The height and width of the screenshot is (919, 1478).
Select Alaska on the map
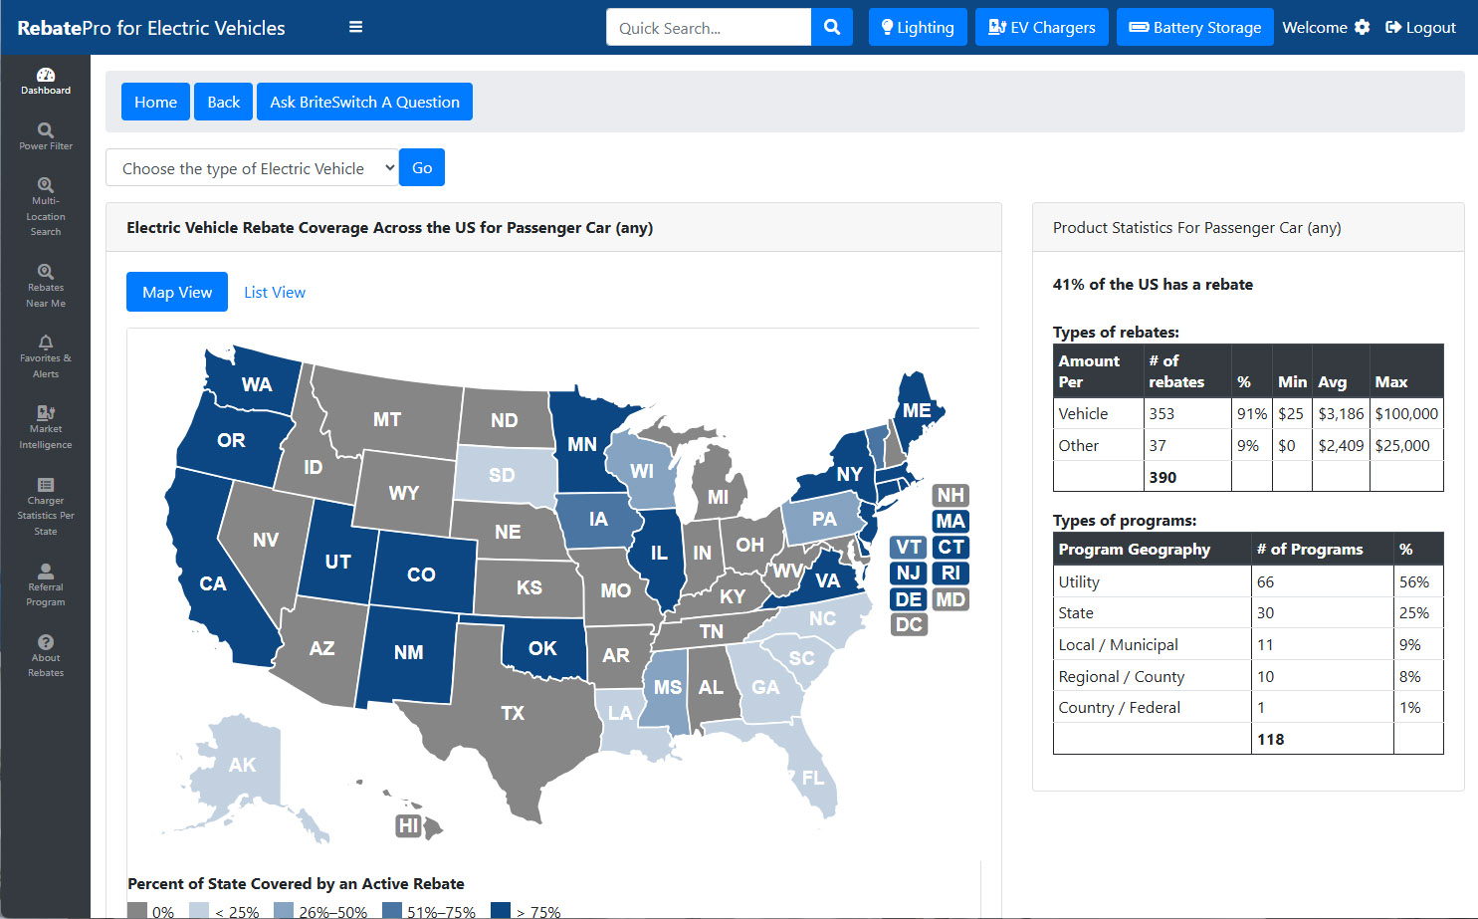[x=242, y=765]
